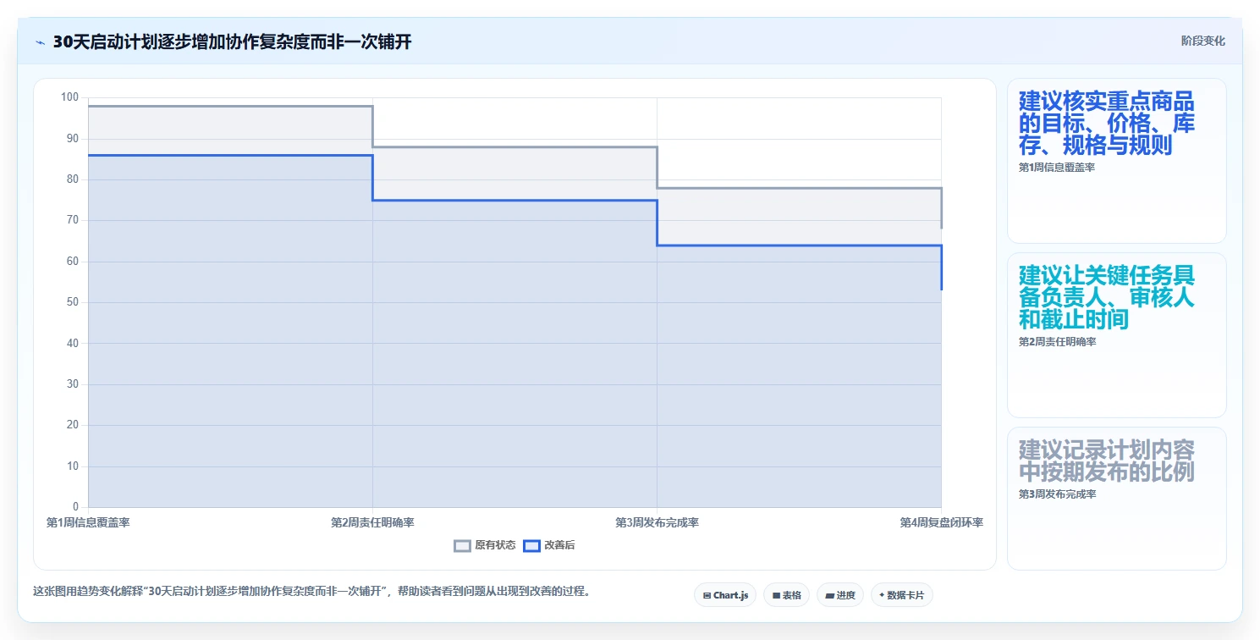Click the 第2周责任明确率 axis label
1260x640 pixels.
point(372,522)
